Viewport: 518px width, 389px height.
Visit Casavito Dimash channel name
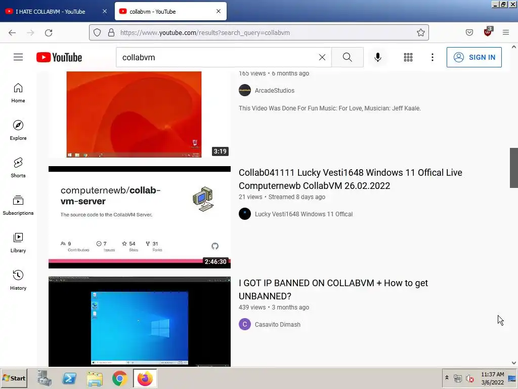point(278,325)
